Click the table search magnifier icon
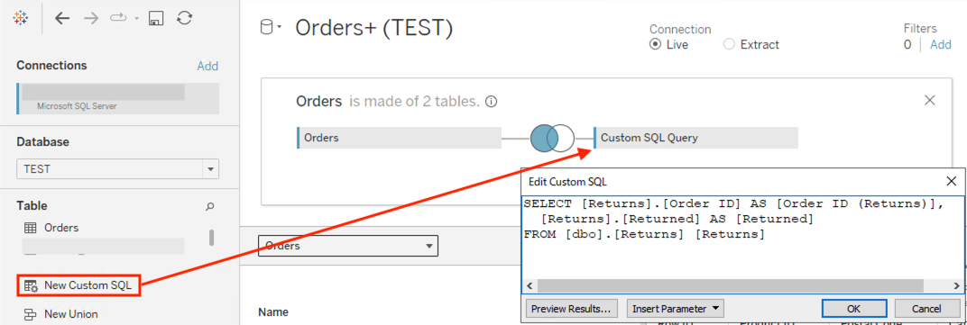This screenshot has width=967, height=325. tap(209, 206)
